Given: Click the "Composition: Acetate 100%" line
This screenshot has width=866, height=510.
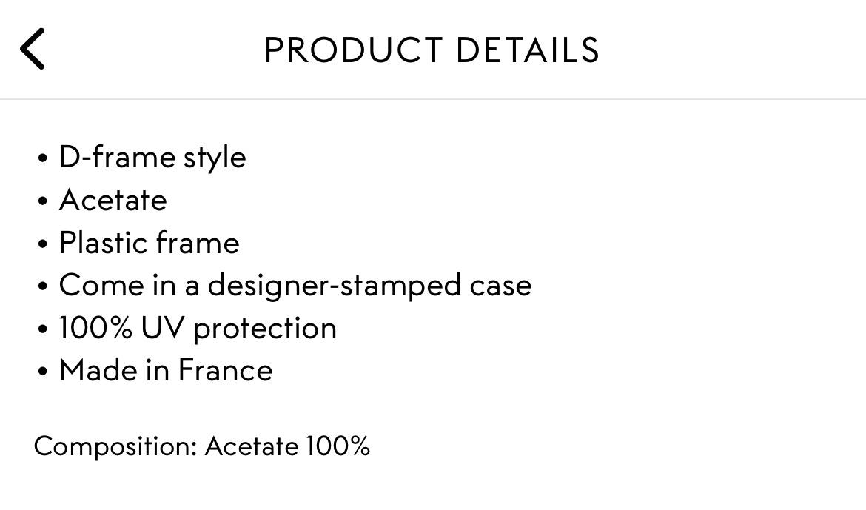Looking at the screenshot, I should pos(202,446).
